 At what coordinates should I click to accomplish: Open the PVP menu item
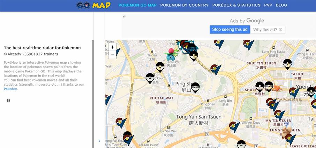click(x=268, y=5)
